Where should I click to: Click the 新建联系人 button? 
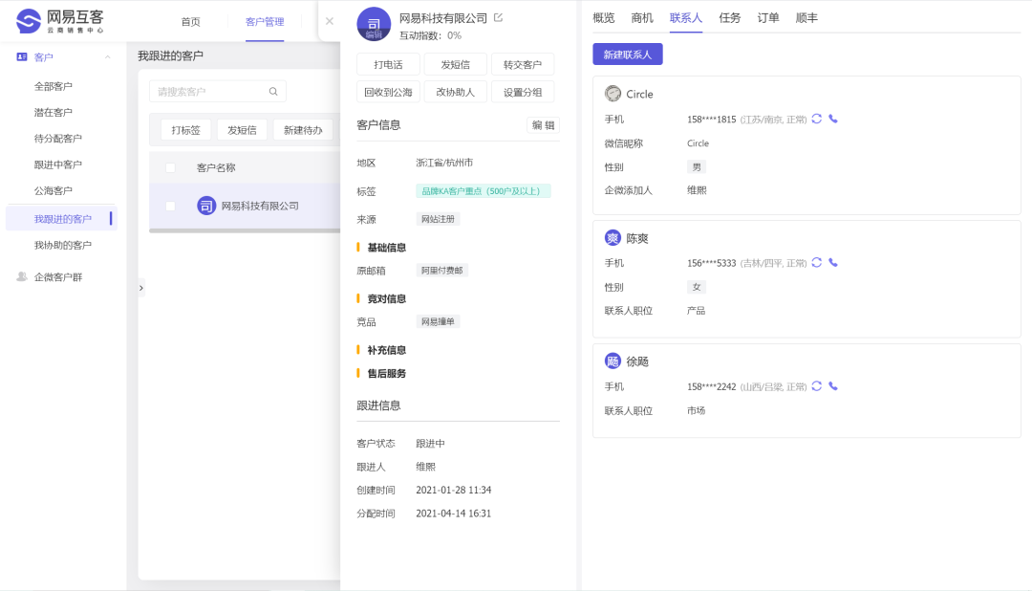click(x=626, y=55)
